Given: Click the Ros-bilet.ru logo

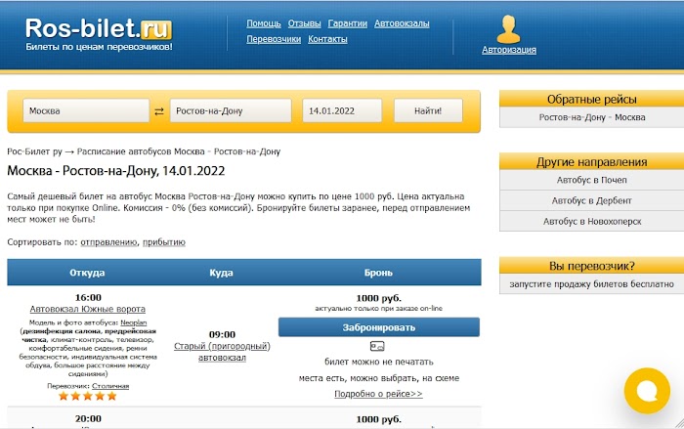Looking at the screenshot, I should 99,28.
